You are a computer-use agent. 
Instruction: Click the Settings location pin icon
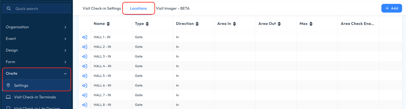(x=9, y=85)
